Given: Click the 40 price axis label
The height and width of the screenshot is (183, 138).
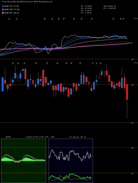Looking at the screenshot, I should click(x=132, y=60).
